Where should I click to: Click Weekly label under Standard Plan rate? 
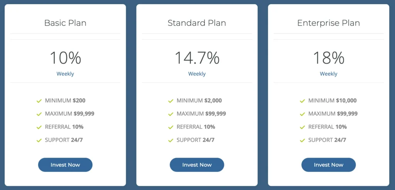click(197, 74)
